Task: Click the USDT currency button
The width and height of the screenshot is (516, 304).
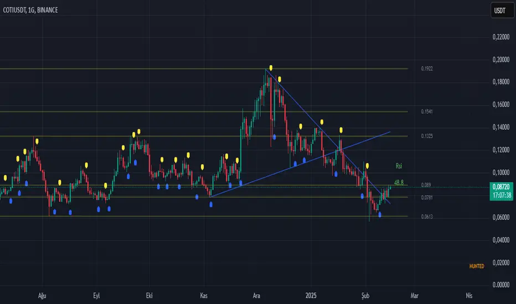Action: click(502, 10)
